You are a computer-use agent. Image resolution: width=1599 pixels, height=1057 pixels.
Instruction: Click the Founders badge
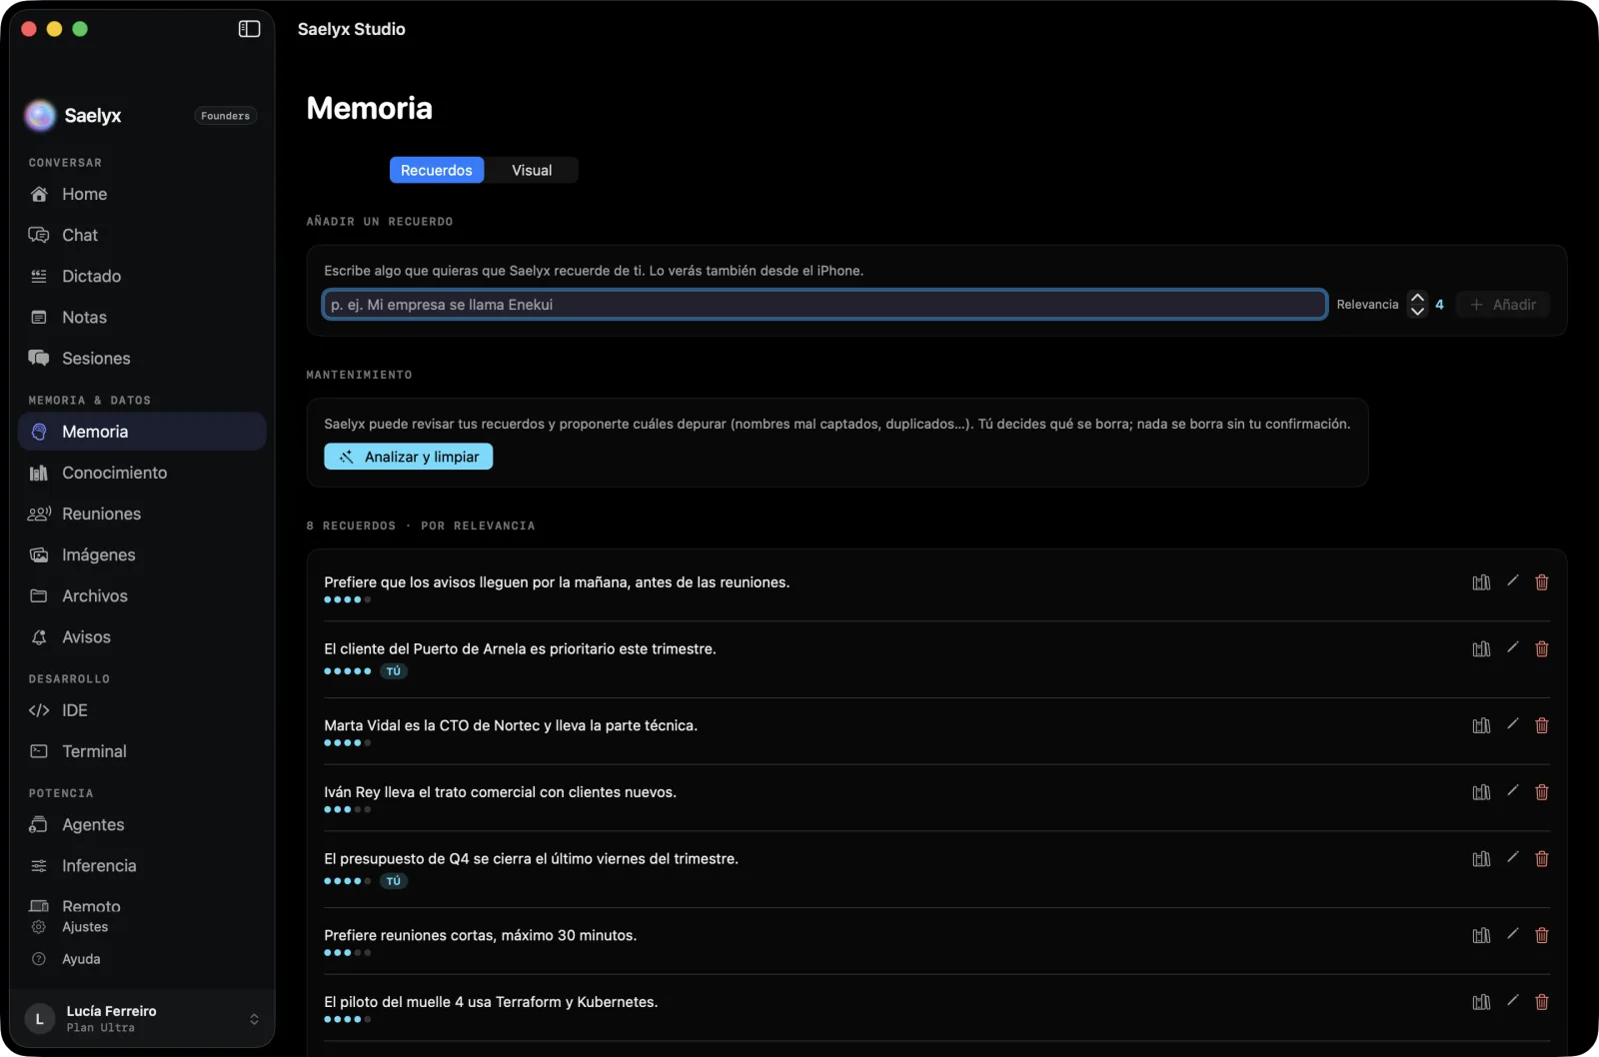point(226,116)
